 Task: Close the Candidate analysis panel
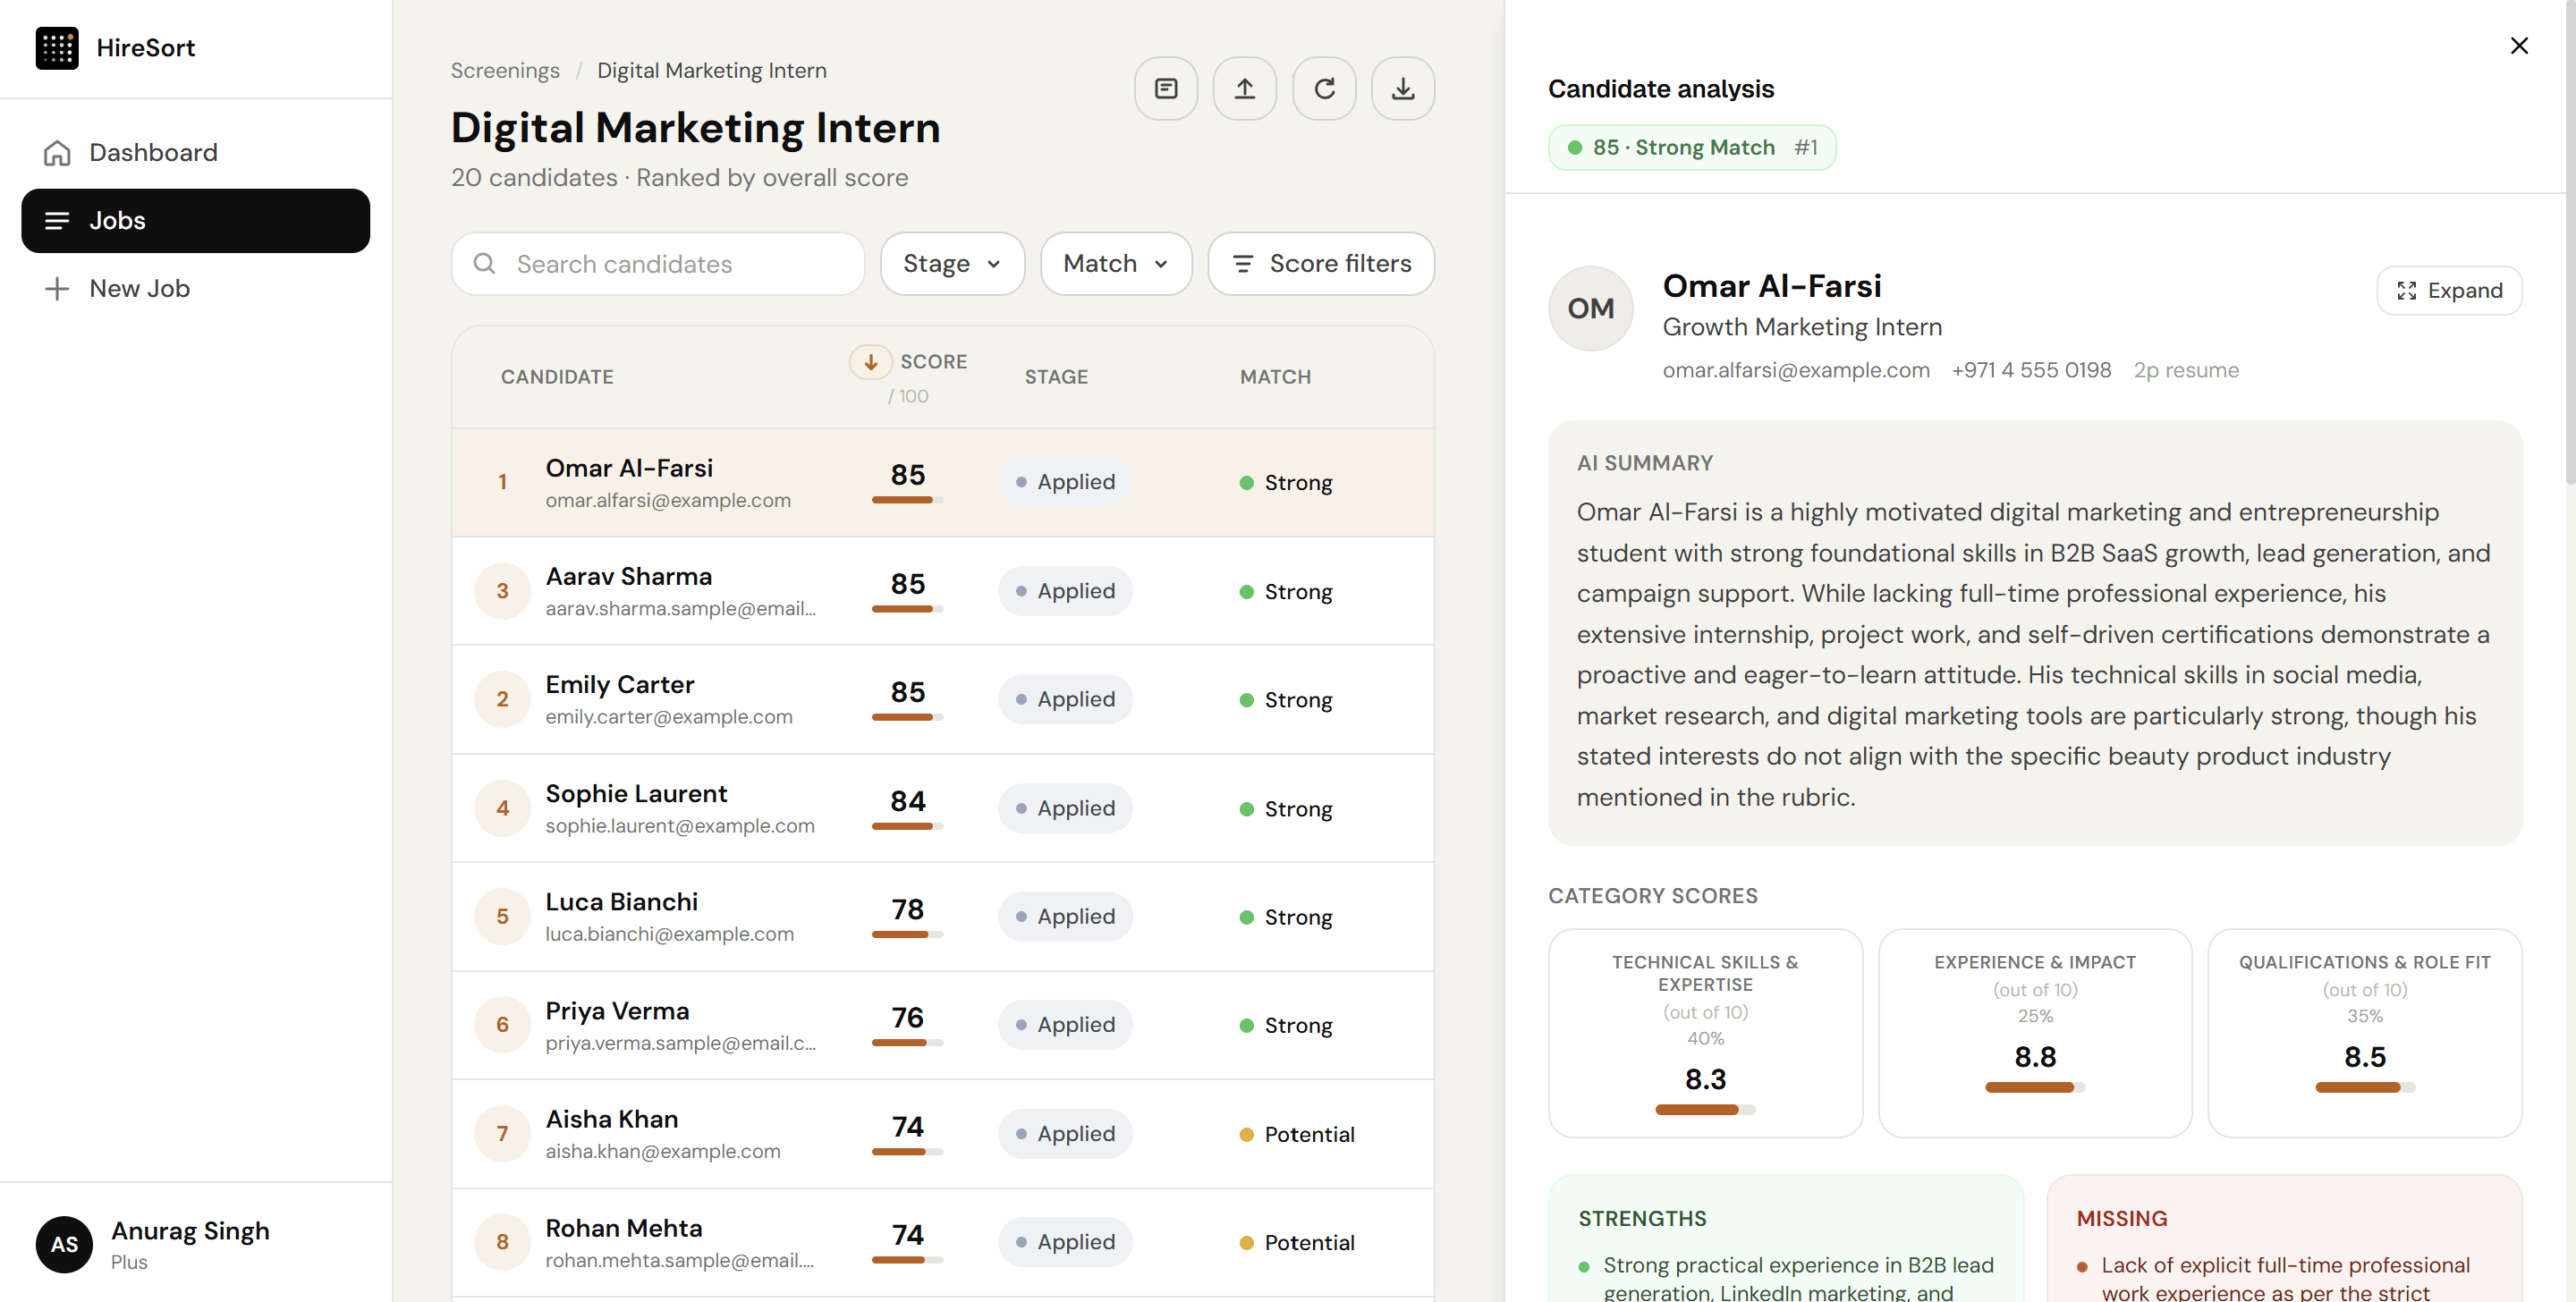pos(2519,46)
